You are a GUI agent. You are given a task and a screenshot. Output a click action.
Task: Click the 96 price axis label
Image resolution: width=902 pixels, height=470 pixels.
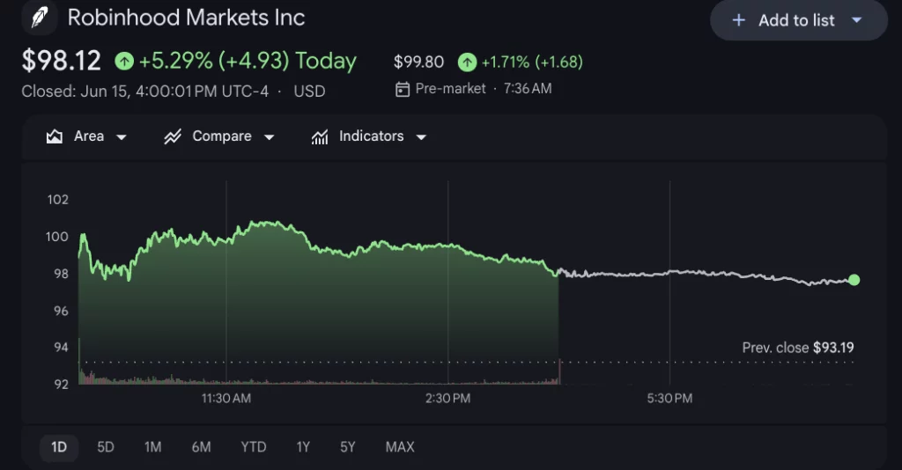pyautogui.click(x=61, y=311)
